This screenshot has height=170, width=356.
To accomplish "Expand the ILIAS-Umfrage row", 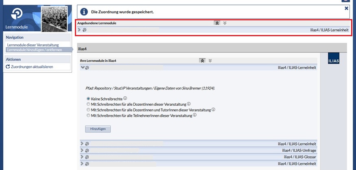I will click(x=82, y=150).
